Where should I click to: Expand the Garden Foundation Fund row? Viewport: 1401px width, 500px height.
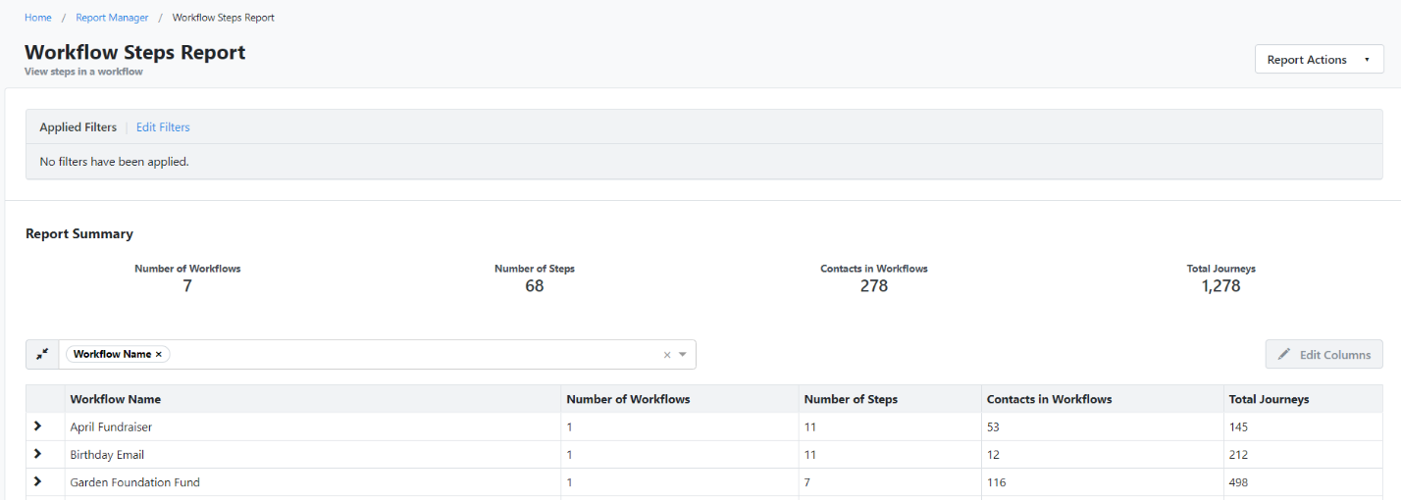click(x=38, y=481)
